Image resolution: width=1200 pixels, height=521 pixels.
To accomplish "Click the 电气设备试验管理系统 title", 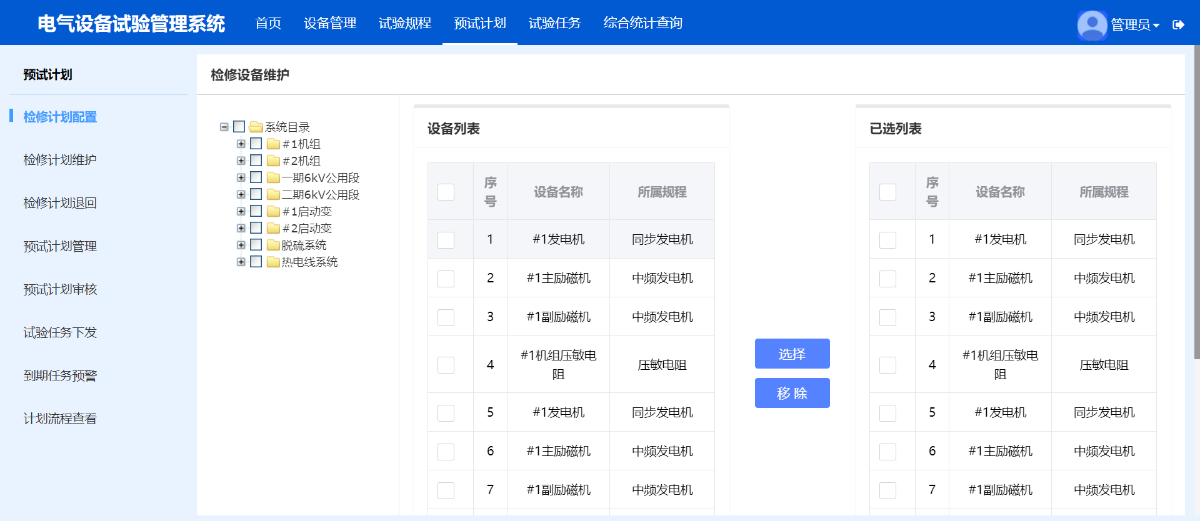I will [x=131, y=24].
